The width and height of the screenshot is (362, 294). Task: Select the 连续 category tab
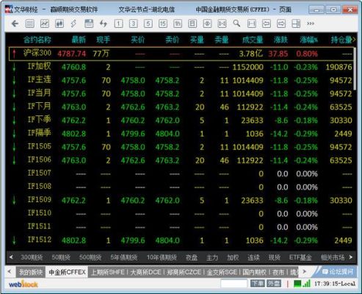[x=253, y=257]
